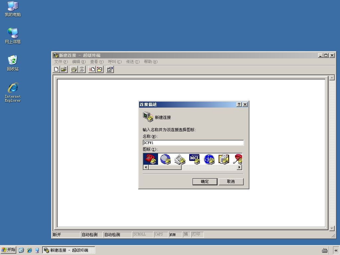Click the Send file toolbar icon

coord(92,69)
